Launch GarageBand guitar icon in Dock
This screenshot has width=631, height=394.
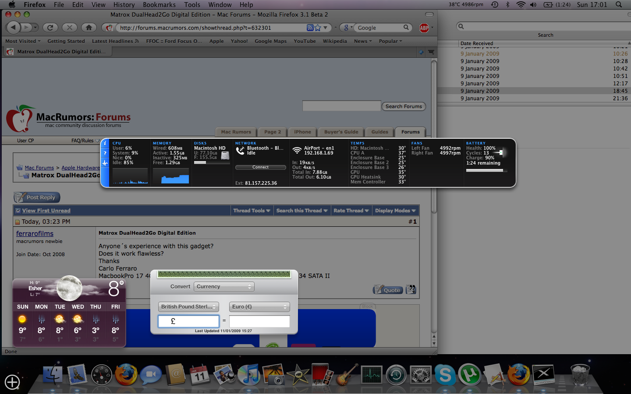[x=347, y=375]
